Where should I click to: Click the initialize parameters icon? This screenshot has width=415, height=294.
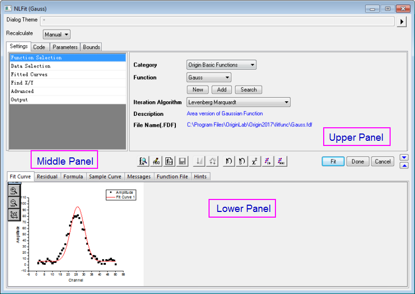tap(229, 162)
